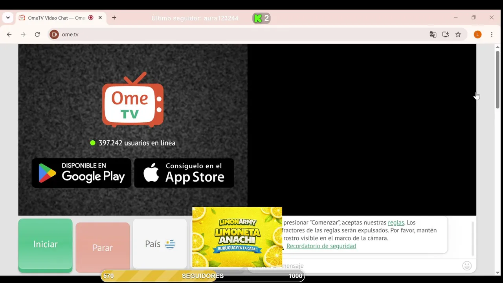Minimize the browser window
The height and width of the screenshot is (283, 503).
tap(455, 18)
